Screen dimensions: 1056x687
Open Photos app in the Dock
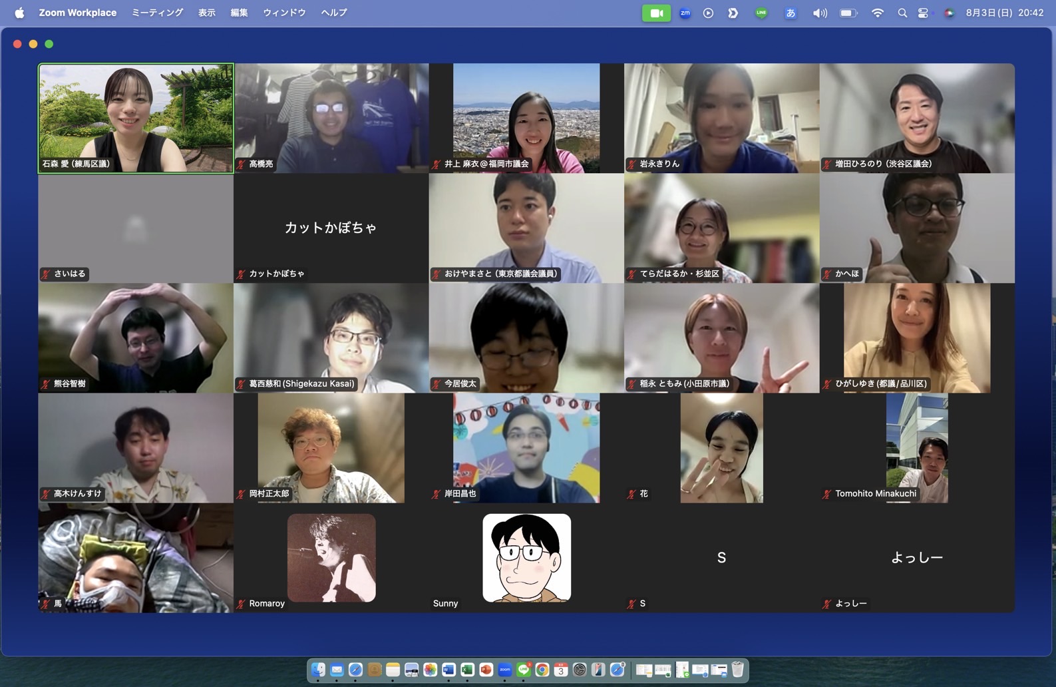pos(431,670)
